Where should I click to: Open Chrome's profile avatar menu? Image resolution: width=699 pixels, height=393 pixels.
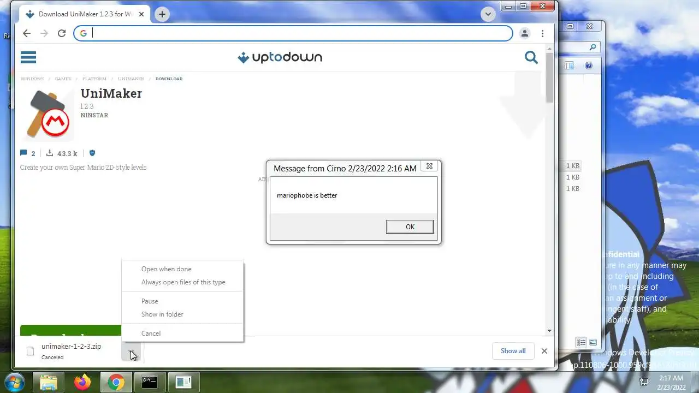(x=525, y=33)
